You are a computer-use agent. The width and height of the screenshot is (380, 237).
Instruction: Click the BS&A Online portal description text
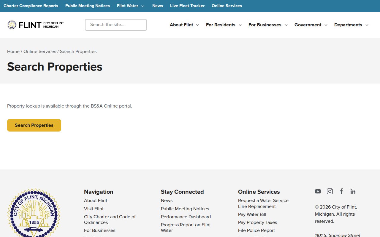coord(69,106)
